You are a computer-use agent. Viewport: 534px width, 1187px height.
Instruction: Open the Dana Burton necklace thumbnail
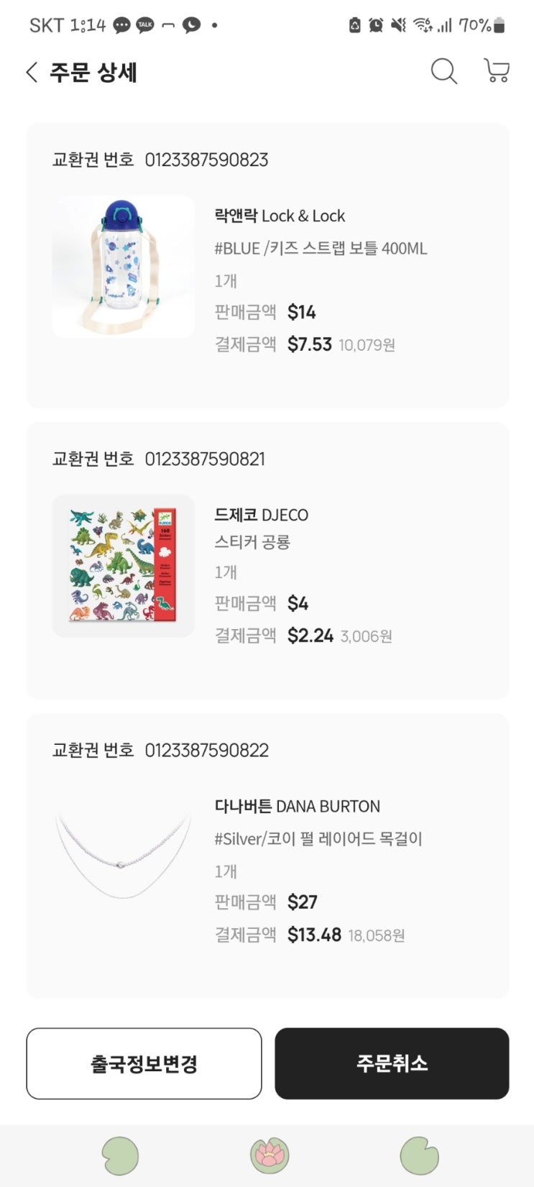pyautogui.click(x=123, y=854)
